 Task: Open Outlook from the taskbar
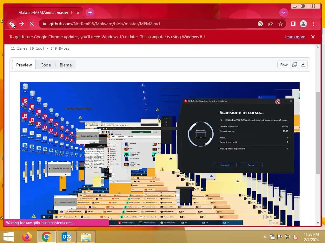66,237
